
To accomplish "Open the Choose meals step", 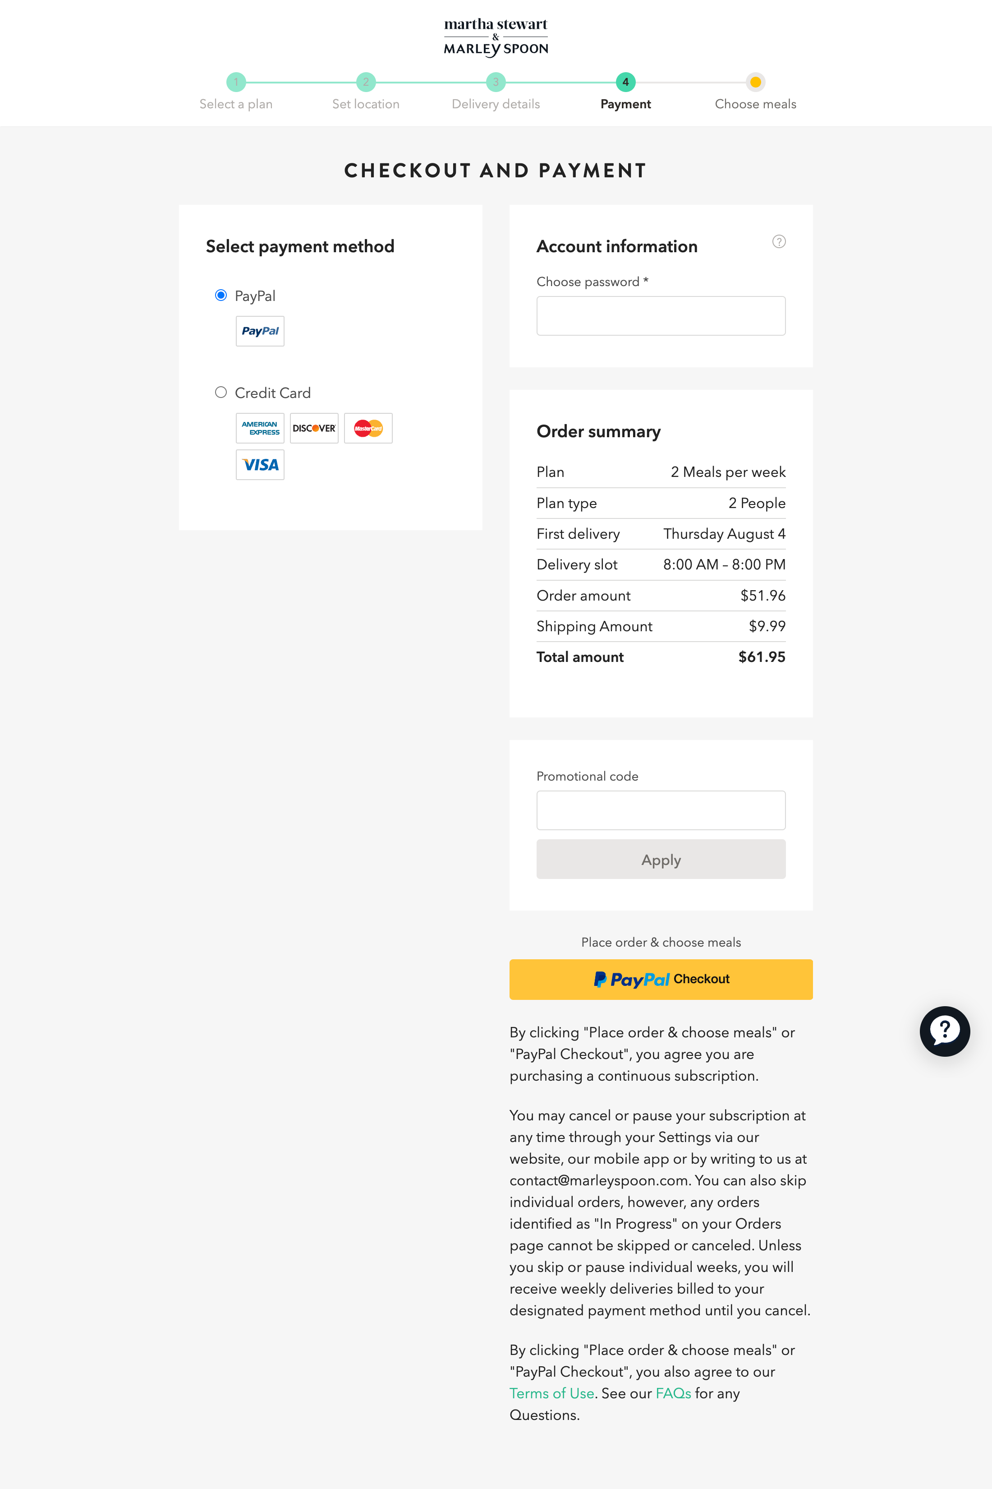I will (755, 82).
